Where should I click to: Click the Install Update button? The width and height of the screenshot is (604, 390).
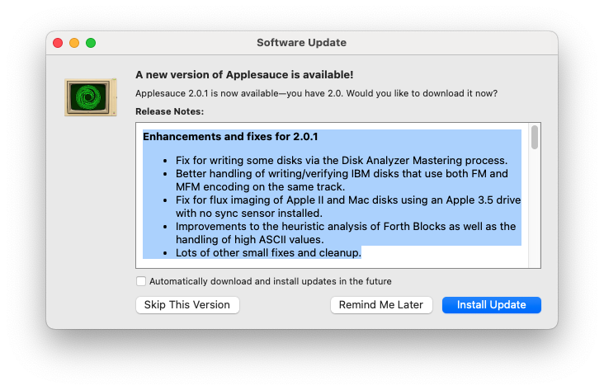tap(491, 305)
